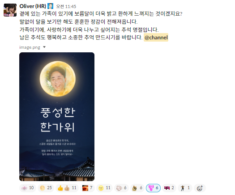This screenshot has height=195, width=235.
Task: Click the dancing figure reaction with 1
Action: tap(185, 188)
